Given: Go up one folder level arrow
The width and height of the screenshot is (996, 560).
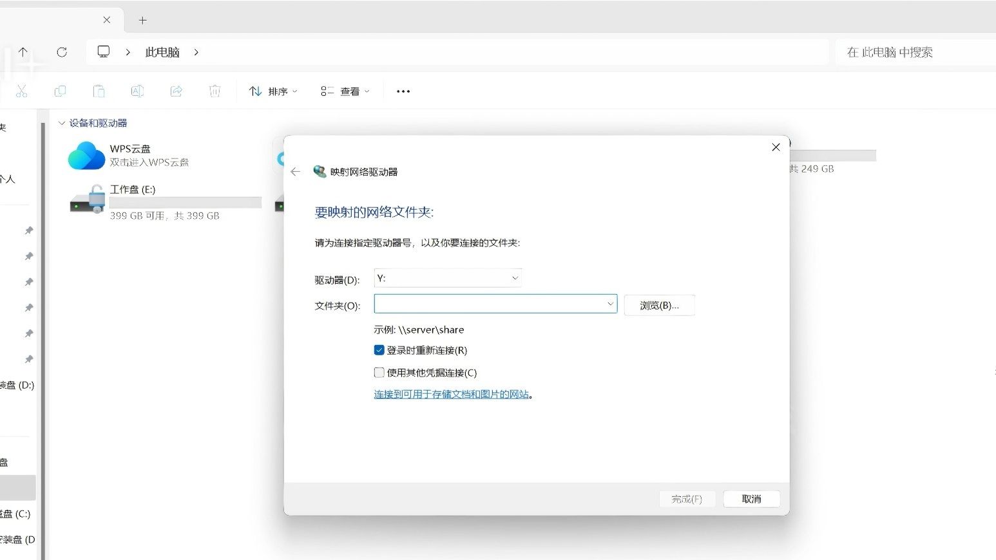Looking at the screenshot, I should point(23,52).
